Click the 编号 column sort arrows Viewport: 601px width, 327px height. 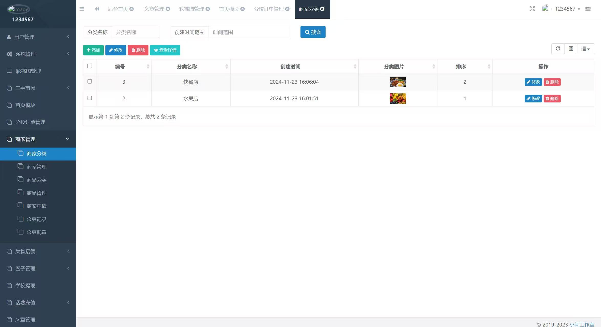point(148,67)
